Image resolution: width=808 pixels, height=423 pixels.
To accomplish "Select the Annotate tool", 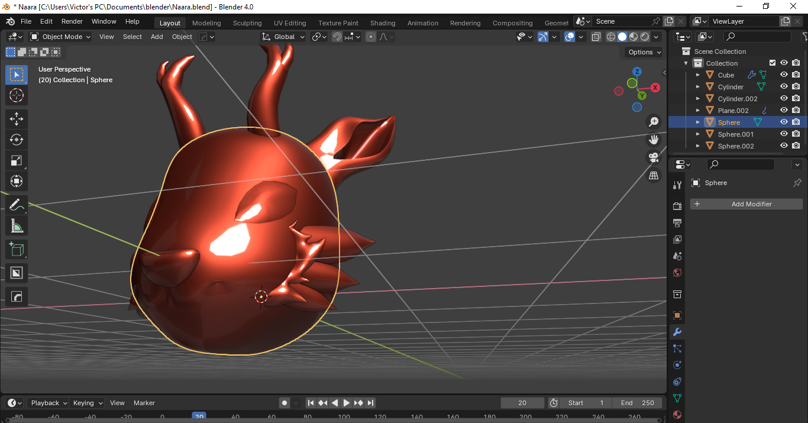I will (x=17, y=205).
